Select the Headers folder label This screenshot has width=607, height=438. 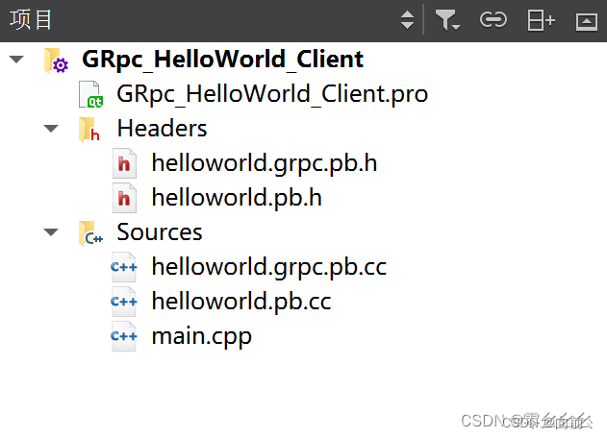pos(162,129)
